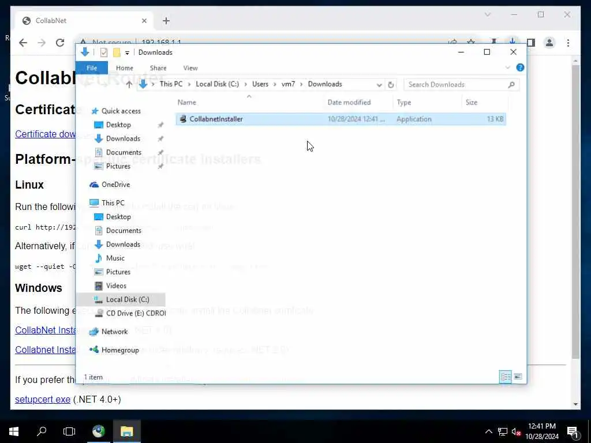Open Task View on taskbar
Screen dimensions: 591x443
tap(69, 431)
